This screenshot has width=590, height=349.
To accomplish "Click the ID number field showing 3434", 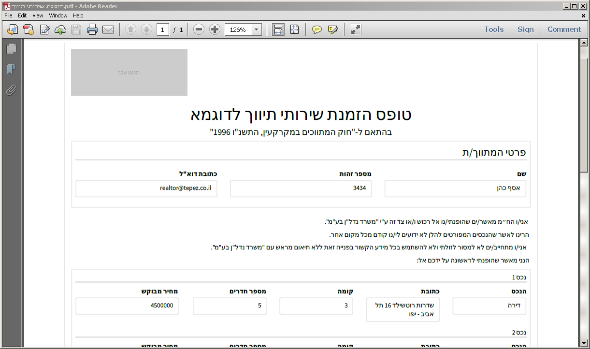I will point(301,189).
